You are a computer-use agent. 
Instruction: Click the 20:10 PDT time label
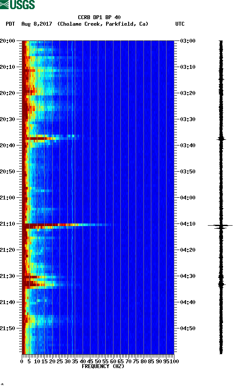pos(7,67)
